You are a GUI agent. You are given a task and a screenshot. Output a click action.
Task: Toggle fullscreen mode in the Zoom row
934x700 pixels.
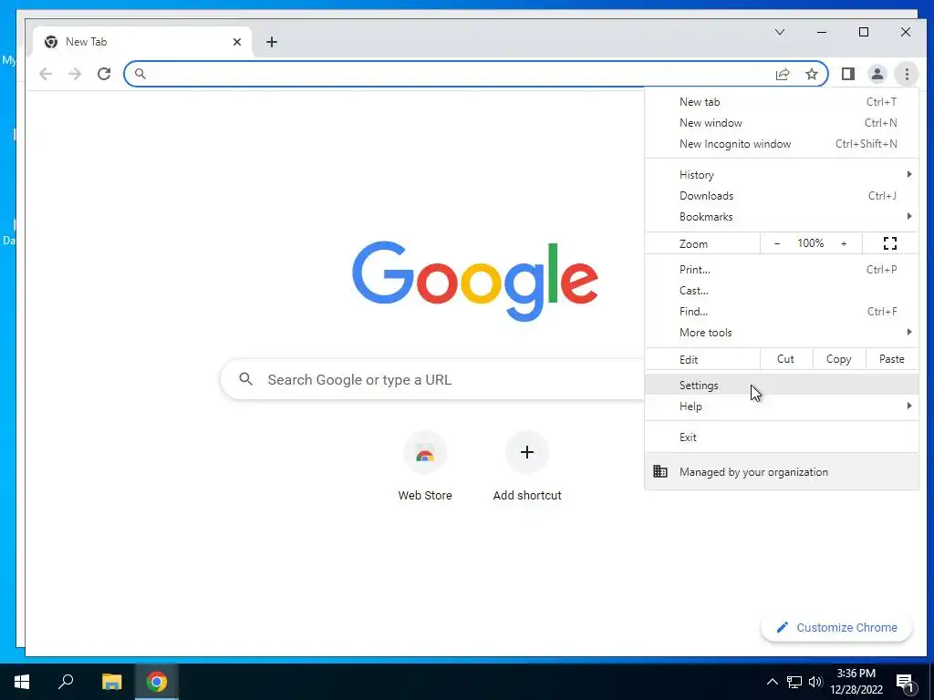pyautogui.click(x=890, y=242)
